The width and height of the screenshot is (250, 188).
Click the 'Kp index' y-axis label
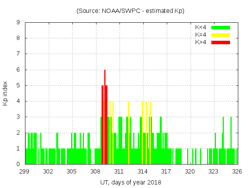click(x=5, y=93)
